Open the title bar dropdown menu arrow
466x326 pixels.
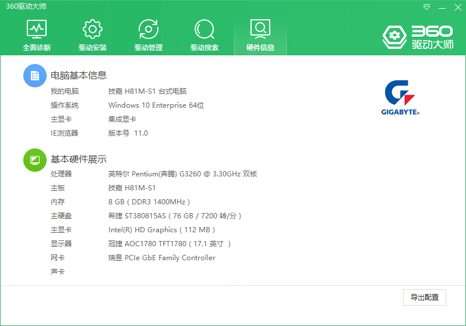tap(426, 7)
